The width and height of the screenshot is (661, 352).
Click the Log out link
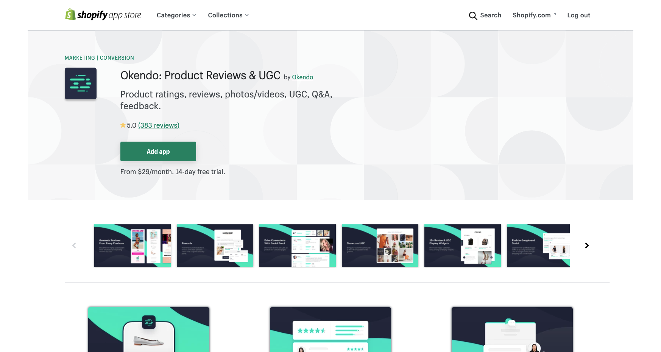click(x=579, y=15)
